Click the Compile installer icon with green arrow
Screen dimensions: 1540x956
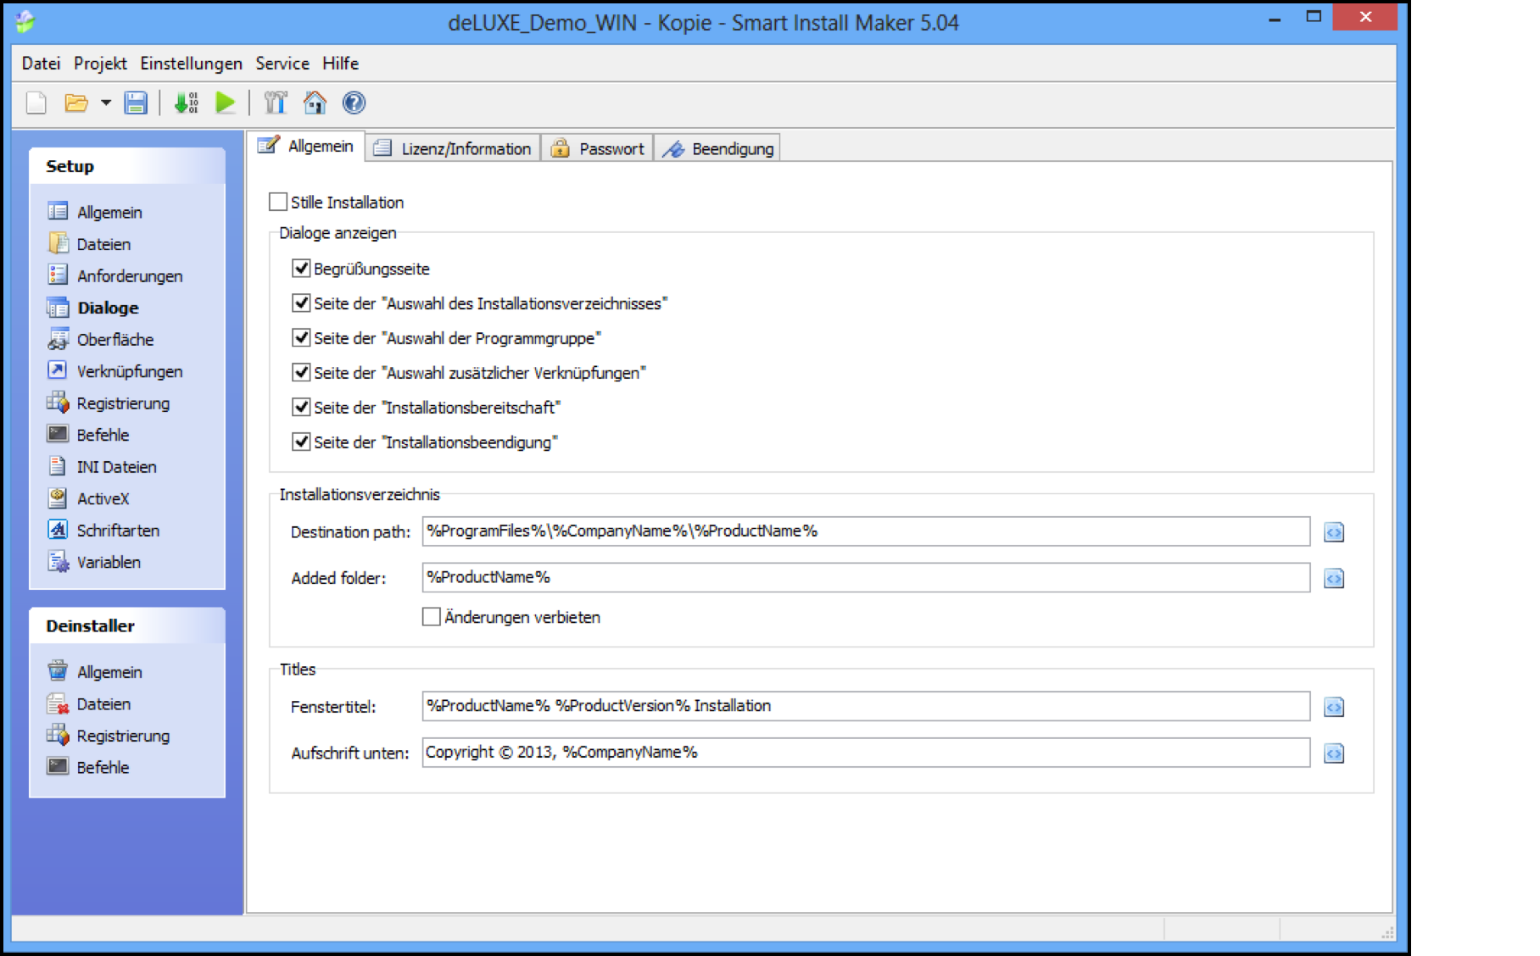[x=186, y=103]
